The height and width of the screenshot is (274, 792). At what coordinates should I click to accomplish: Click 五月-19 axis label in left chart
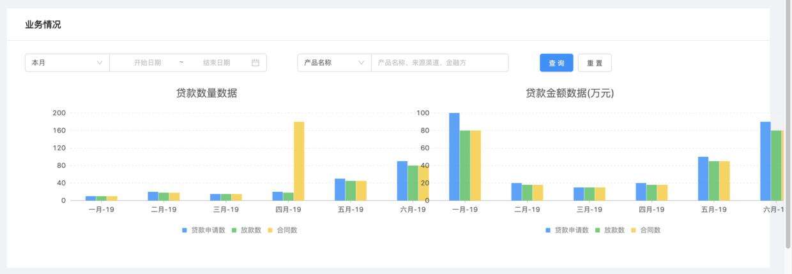351,210
